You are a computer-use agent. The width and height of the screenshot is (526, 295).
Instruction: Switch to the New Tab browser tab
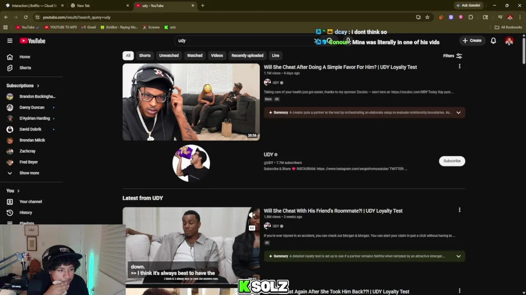(x=99, y=6)
